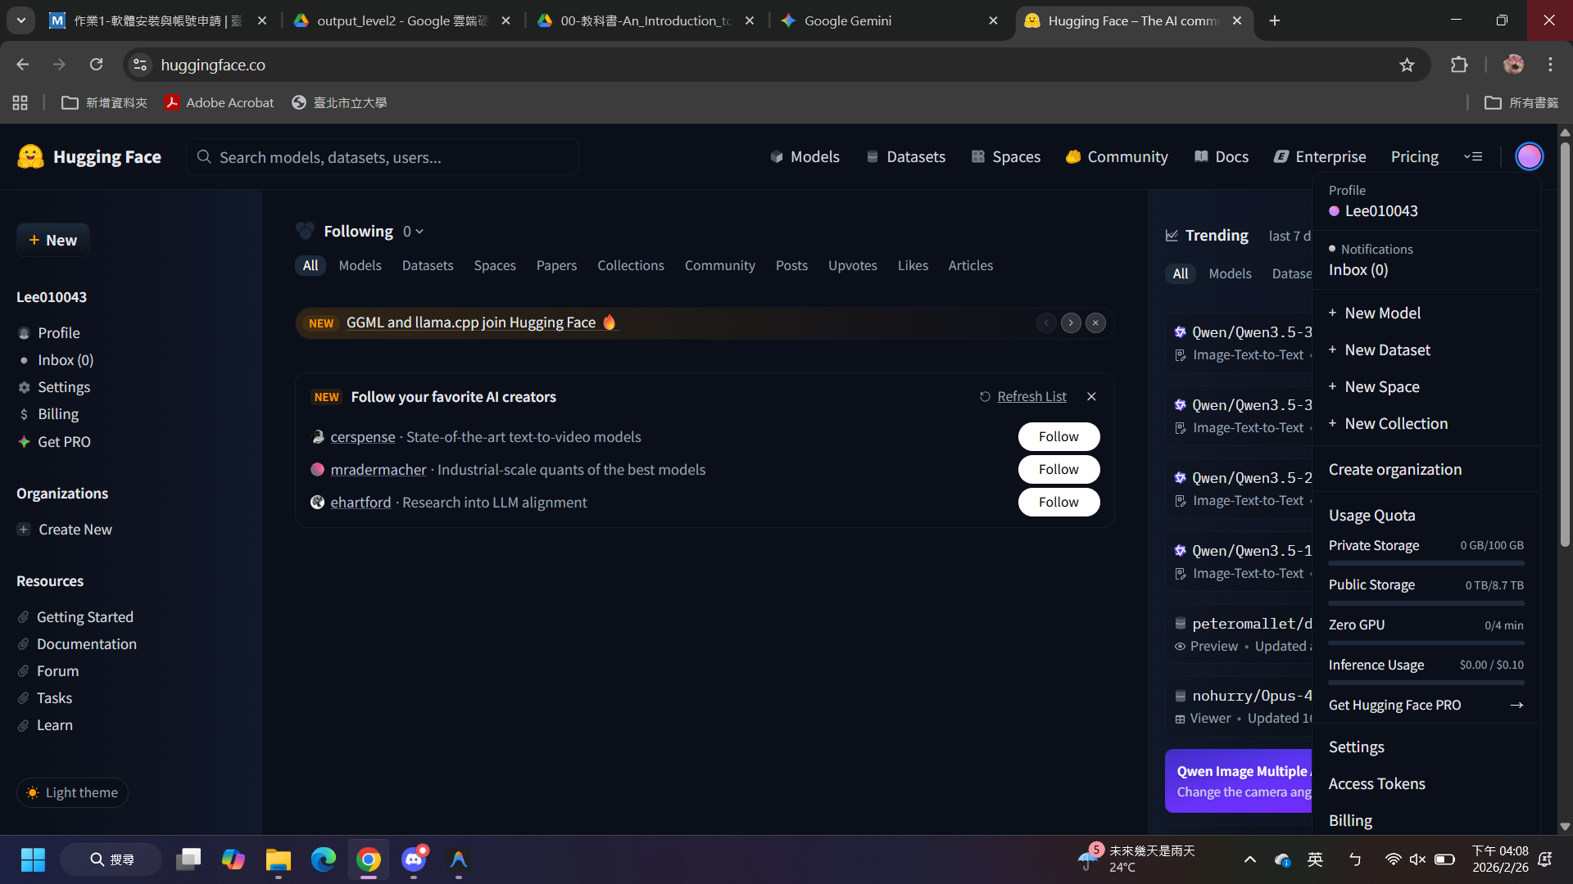
Task: Select the Upvotes feed tab
Action: pos(852,265)
